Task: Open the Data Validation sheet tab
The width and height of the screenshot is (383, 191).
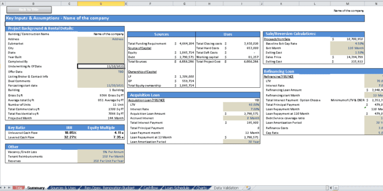Action: click(x=226, y=188)
